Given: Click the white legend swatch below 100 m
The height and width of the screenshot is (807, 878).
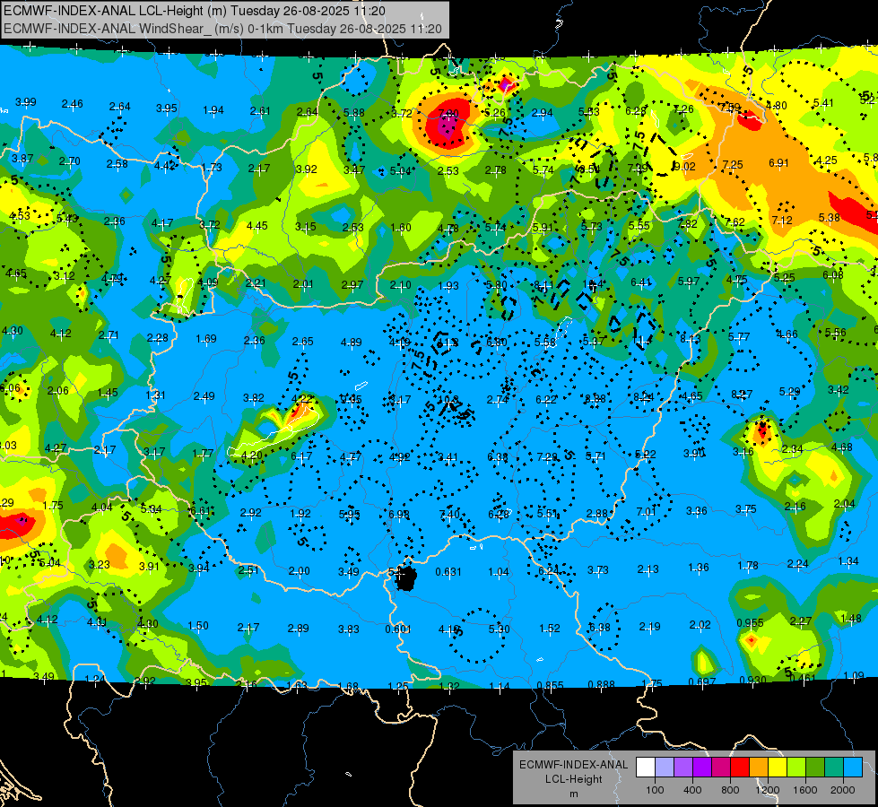Looking at the screenshot, I should pyautogui.click(x=646, y=767).
